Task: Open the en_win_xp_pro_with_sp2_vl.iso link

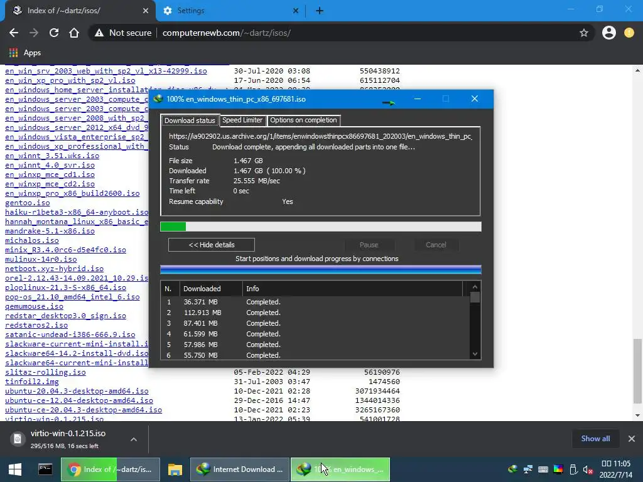Action: point(70,80)
